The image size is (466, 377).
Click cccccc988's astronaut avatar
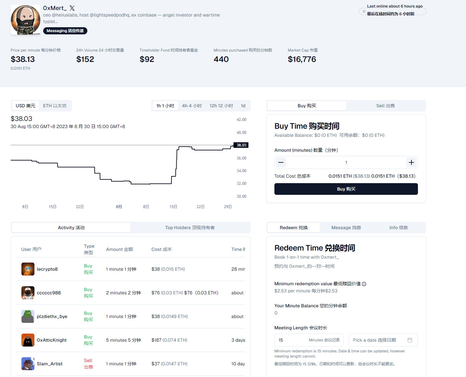[28, 293]
